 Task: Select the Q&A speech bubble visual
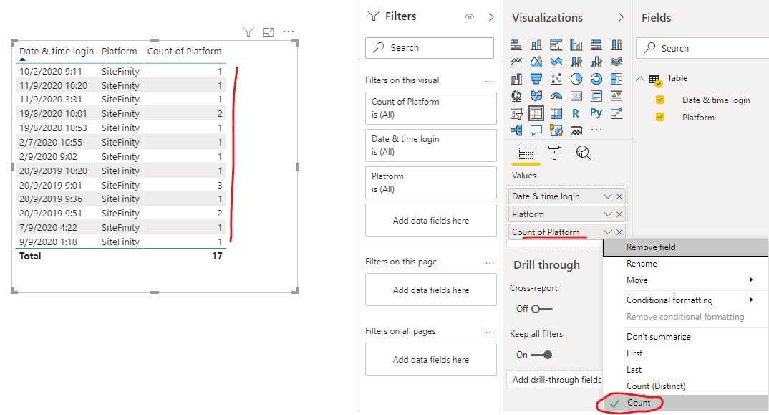coord(536,130)
